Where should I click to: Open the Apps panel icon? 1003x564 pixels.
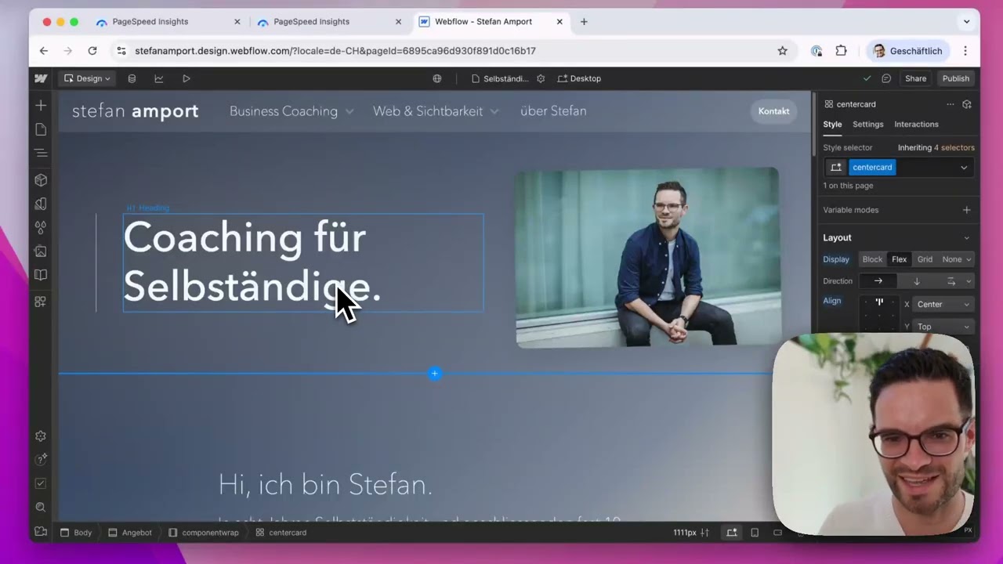[41, 302]
